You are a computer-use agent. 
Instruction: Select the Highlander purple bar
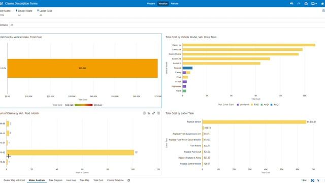point(184,86)
